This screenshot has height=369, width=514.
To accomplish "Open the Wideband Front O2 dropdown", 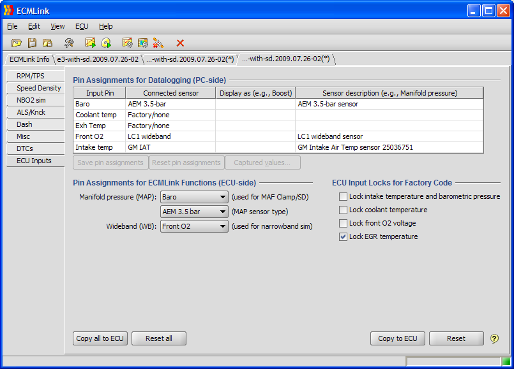I will point(194,226).
